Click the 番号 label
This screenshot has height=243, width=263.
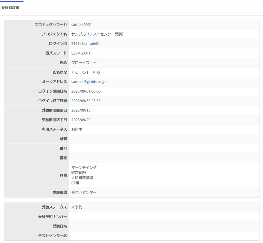pos(63,148)
